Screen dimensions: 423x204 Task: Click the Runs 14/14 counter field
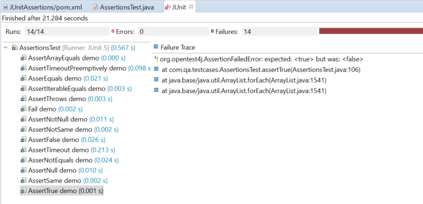[x=67, y=32]
